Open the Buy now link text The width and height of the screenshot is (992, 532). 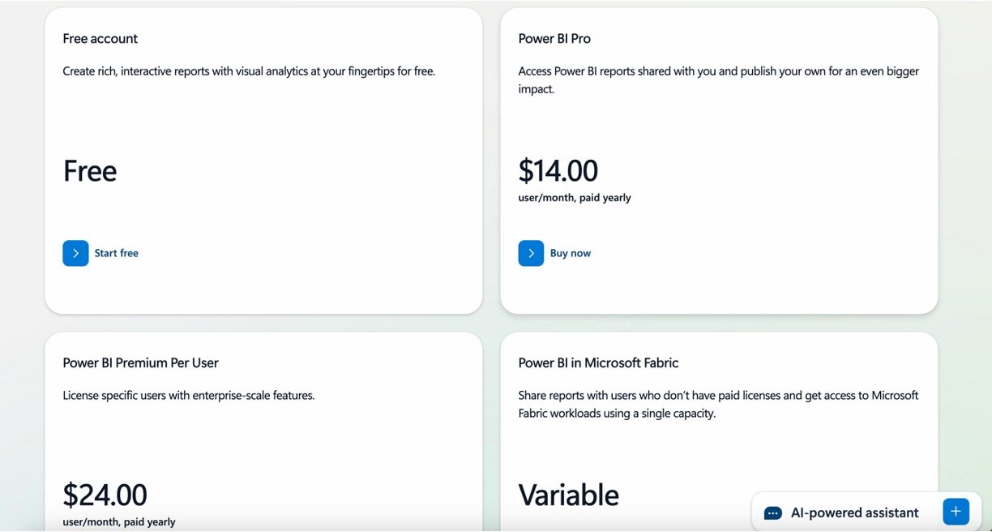click(x=570, y=253)
